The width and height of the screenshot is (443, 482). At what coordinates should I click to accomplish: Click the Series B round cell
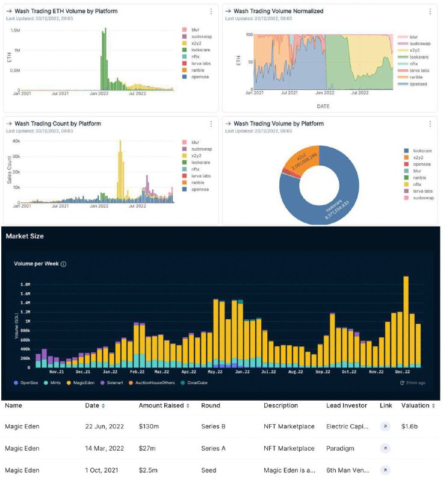point(213,427)
